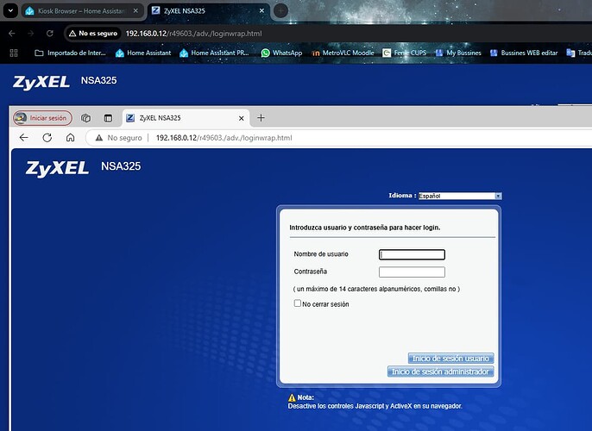Click the inner address bar URL
The image size is (592, 431).
coord(224,138)
